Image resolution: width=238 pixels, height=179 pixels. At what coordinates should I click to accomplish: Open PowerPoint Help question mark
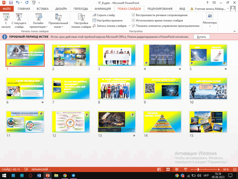click(x=207, y=3)
